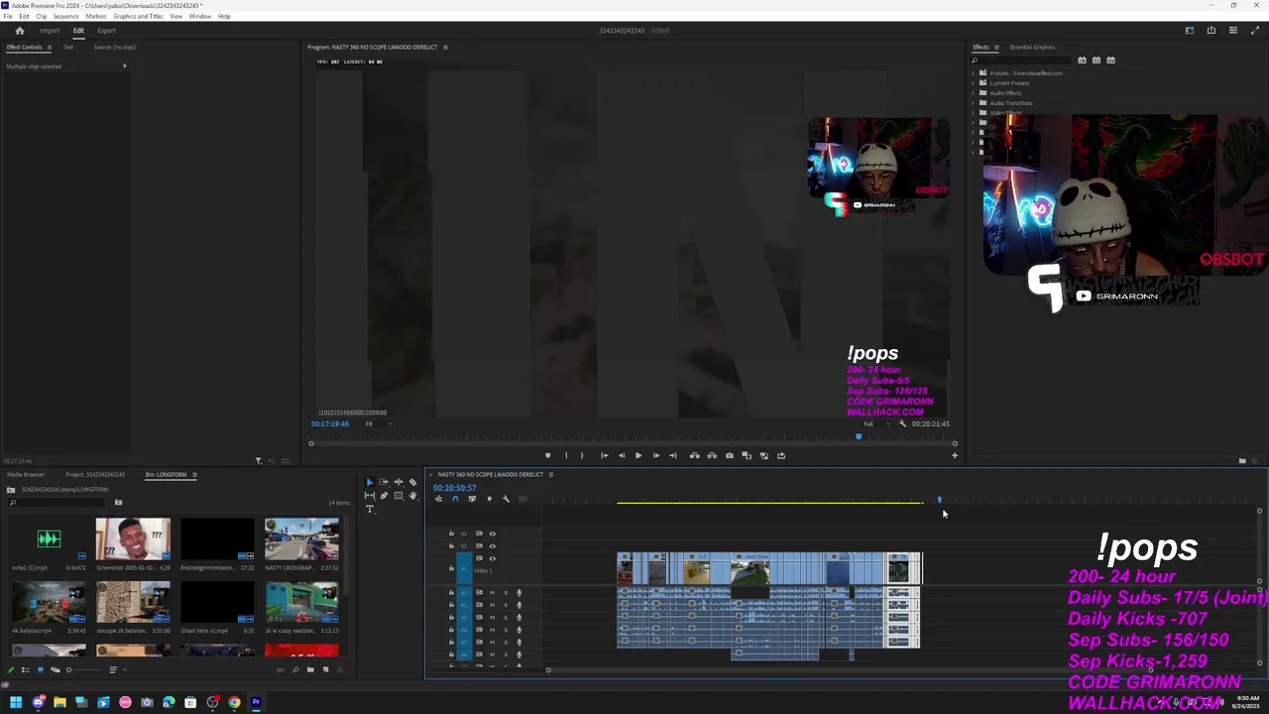Image resolution: width=1269 pixels, height=714 pixels.
Task: Add marker from timeline header
Action: [489, 499]
